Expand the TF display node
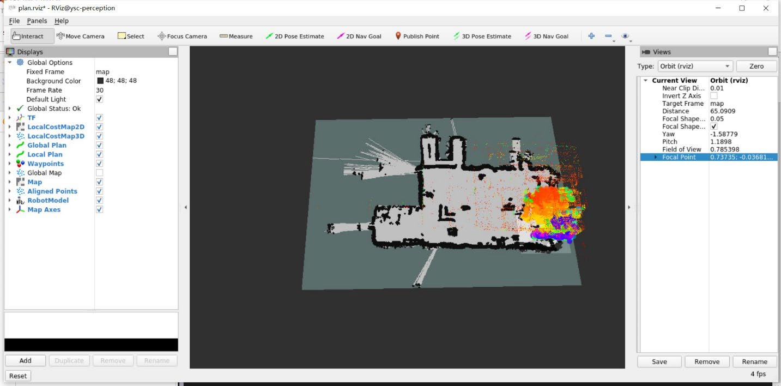Screen dimensions: 781x386 point(9,118)
